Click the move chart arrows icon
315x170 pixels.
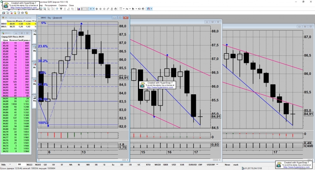[97, 9]
